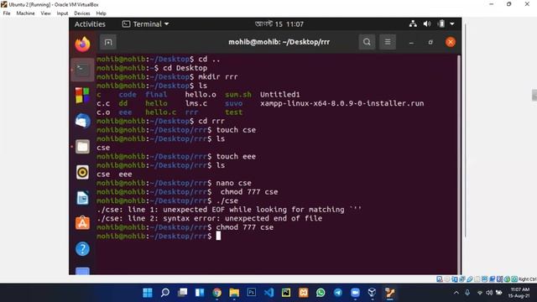
Task: Open the Windows taskbar clock 11:07 AM
Action: (519, 293)
